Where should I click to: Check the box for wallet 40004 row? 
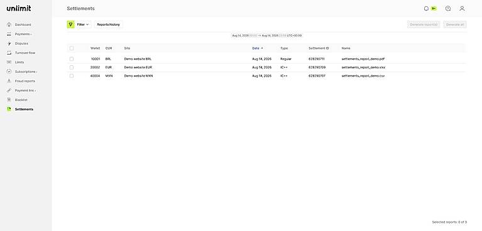(72, 76)
